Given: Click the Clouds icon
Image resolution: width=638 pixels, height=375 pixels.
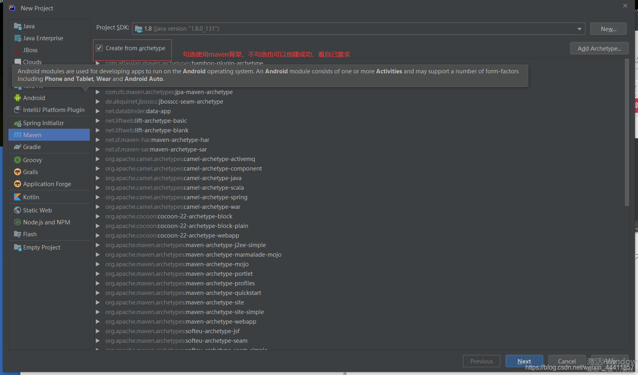Looking at the screenshot, I should [18, 62].
